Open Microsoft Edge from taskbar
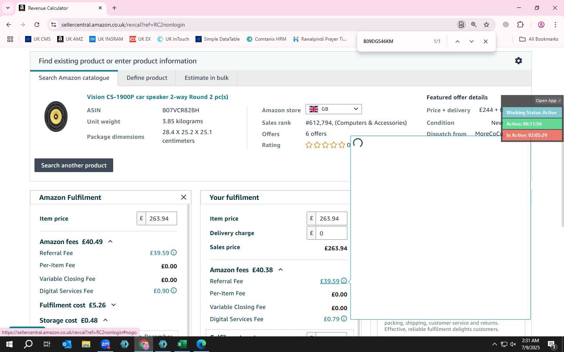Viewport: 564px width, 352px height. click(x=201, y=344)
